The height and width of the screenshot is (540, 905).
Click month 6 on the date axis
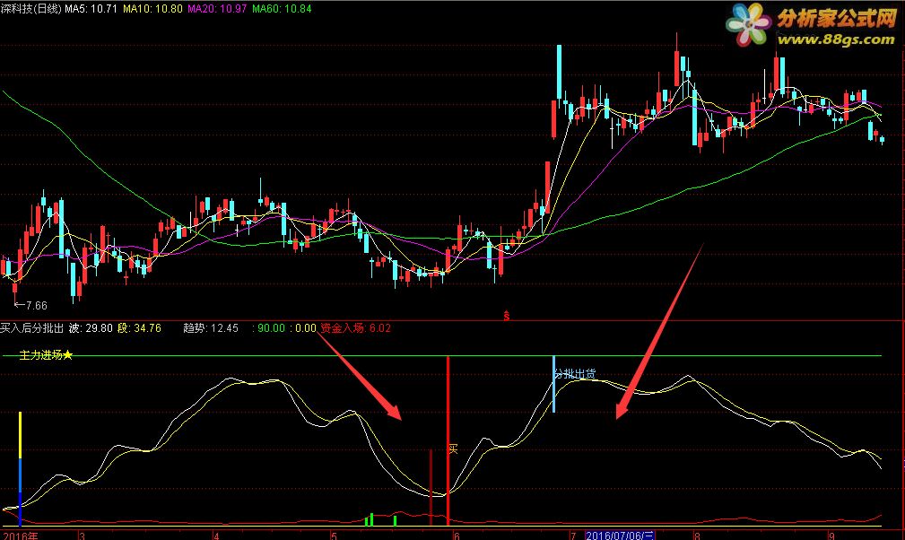(457, 536)
